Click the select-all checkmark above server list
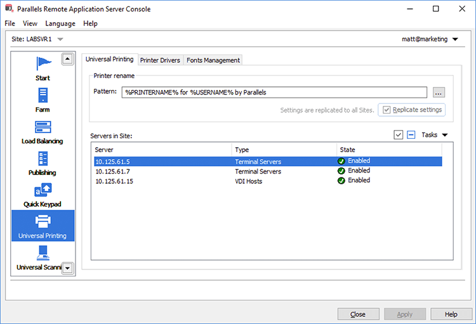 coord(398,135)
